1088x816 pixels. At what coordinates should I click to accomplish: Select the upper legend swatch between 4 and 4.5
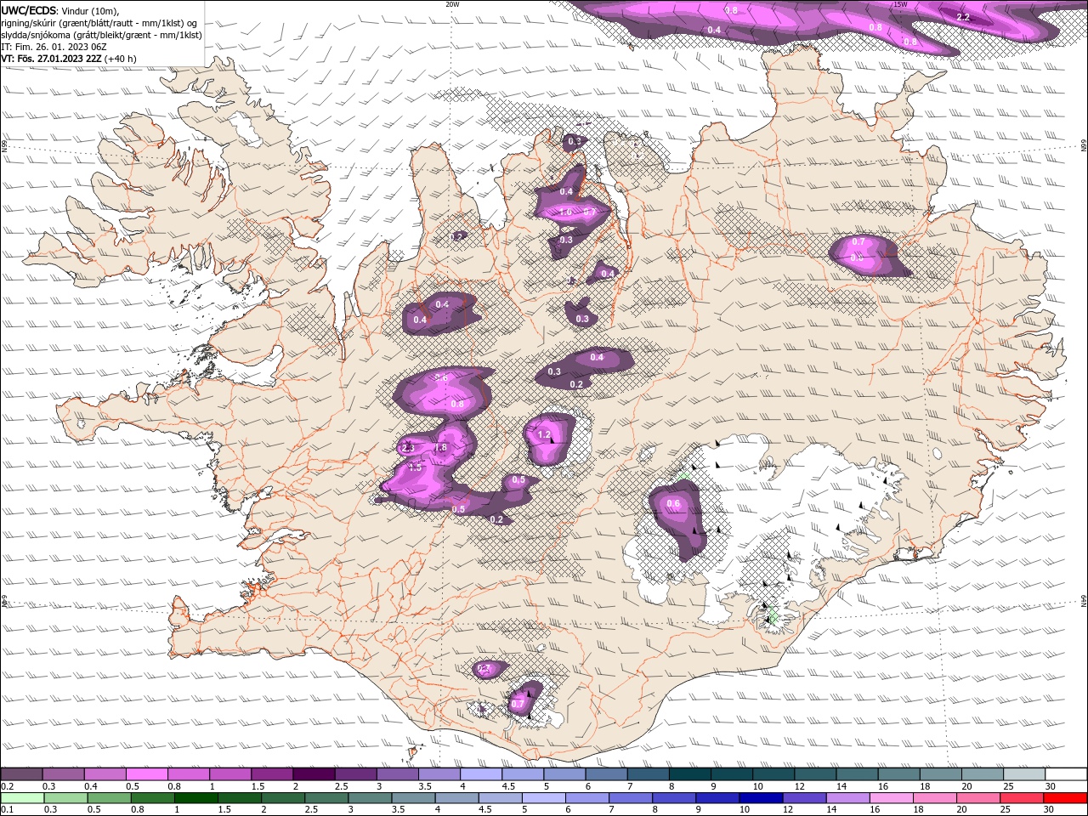[481, 774]
